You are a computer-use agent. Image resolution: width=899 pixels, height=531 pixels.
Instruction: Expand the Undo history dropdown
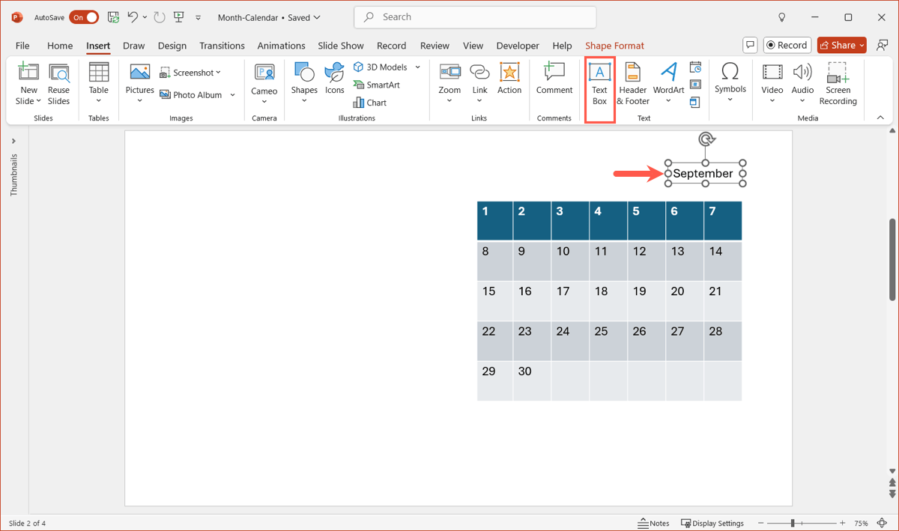click(x=145, y=17)
